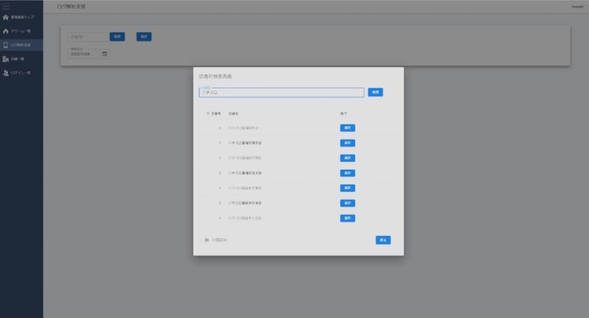Click the sort arrow beside 店番号 column
589x318 pixels.
click(207, 113)
